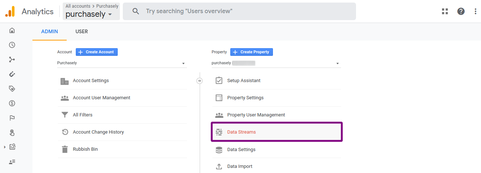
Task: Click the Account User Management people icon
Action: (64, 98)
